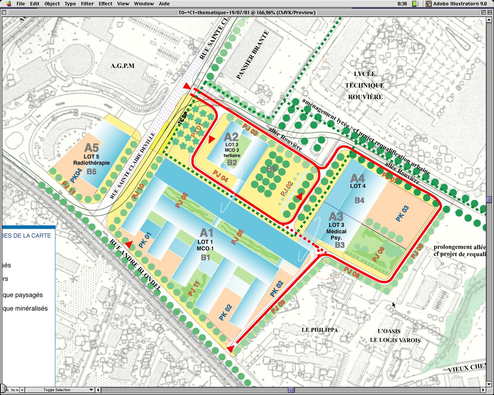Open the zoom level dropdown arrow
The height and width of the screenshot is (395, 494).
click(22, 390)
